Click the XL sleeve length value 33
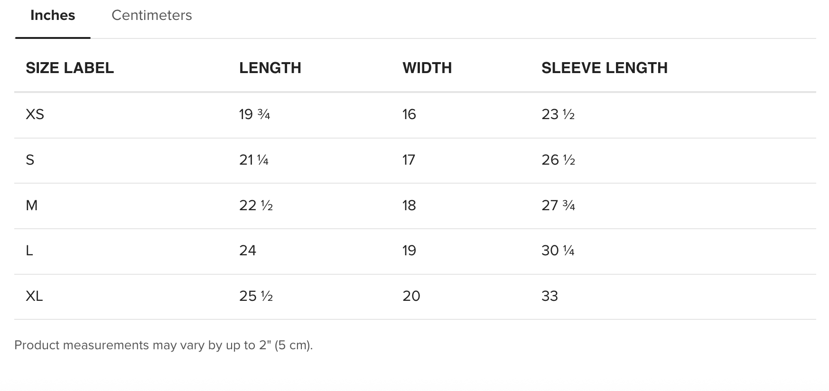This screenshot has width=829, height=391. tap(550, 296)
